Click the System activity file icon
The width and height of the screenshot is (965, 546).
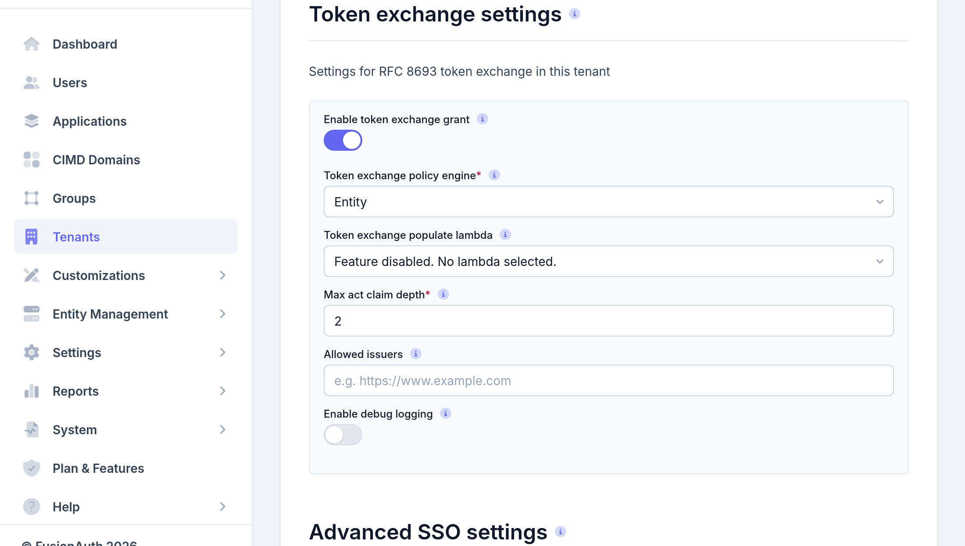[x=32, y=430]
